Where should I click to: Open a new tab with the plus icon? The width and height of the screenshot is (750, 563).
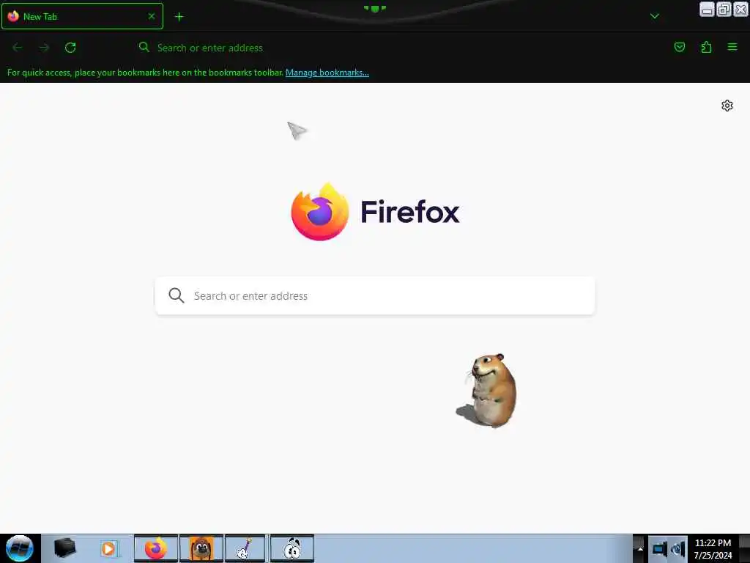(179, 17)
